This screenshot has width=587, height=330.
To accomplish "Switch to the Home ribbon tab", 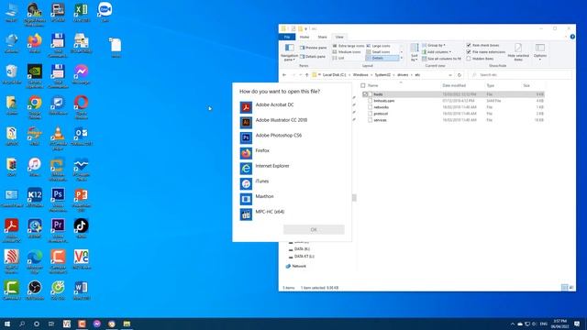I will tap(305, 37).
